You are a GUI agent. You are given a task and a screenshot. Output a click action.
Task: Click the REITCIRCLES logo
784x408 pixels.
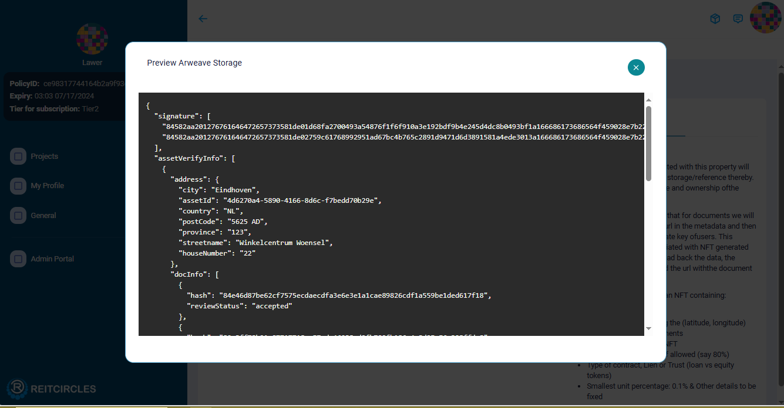[52, 389]
